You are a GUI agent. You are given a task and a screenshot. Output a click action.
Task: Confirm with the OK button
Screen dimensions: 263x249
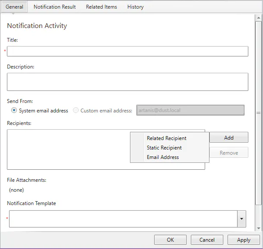pos(170,240)
